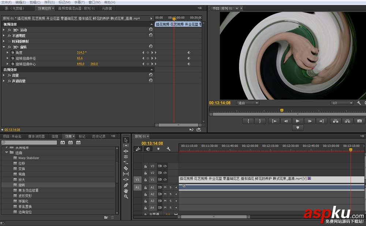Select the 球面化 effect
The height and width of the screenshot is (226, 366).
click(x=23, y=201)
